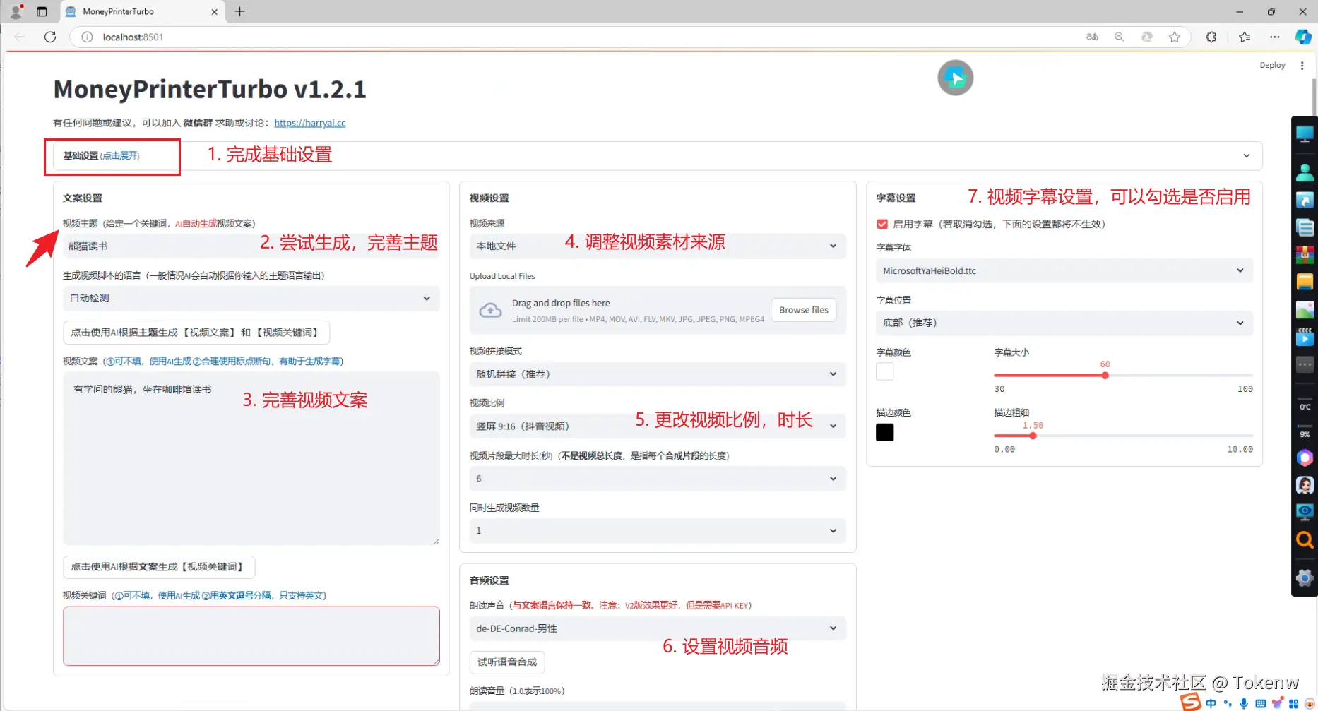
Task: Click the zoom-out magnifier in the address bar
Action: 1120,37
